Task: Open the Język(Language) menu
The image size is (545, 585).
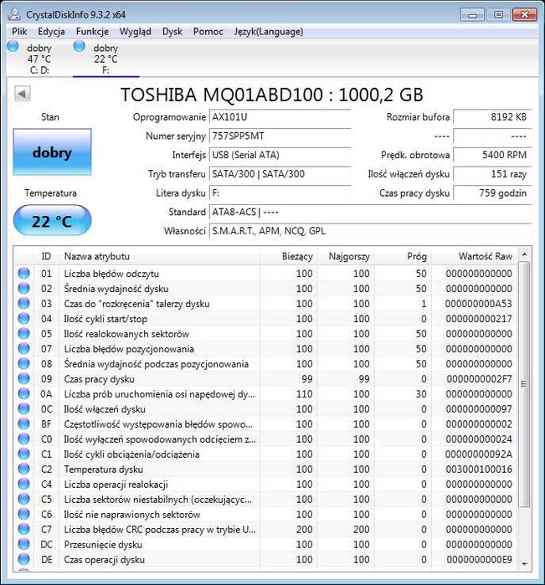Action: [269, 31]
